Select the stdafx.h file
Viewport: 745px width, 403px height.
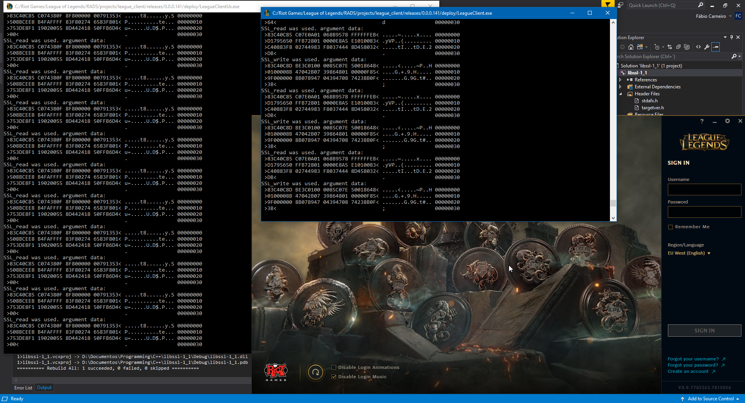pos(649,101)
